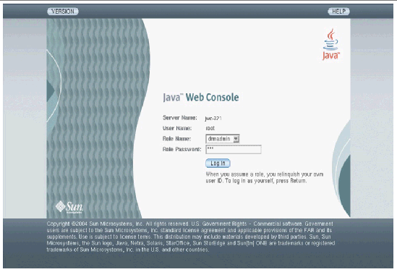Click the Log In button
Image resolution: width=397 pixels, height=272 pixels.
[218, 163]
